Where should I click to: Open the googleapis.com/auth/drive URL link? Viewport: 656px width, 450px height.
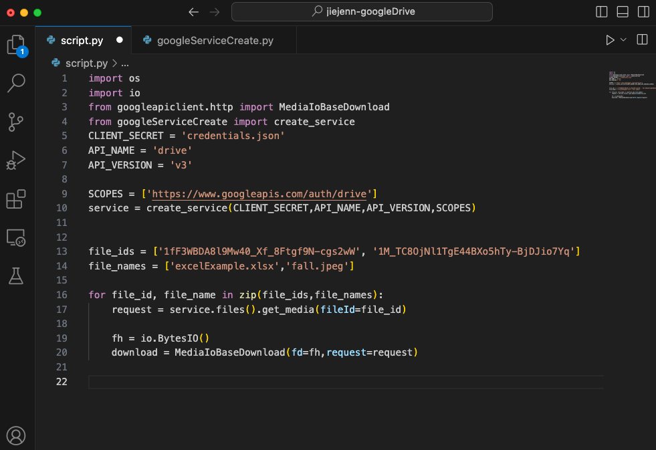(x=259, y=194)
